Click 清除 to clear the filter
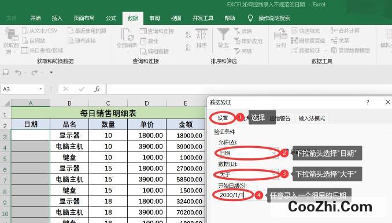392x223 pixels. tap(243, 31)
